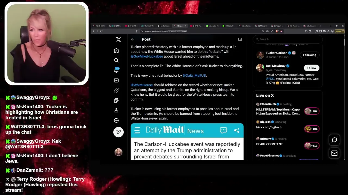The image size is (348, 195).
Task: Switch to (6) Mika on X tab
Action: 261,26
